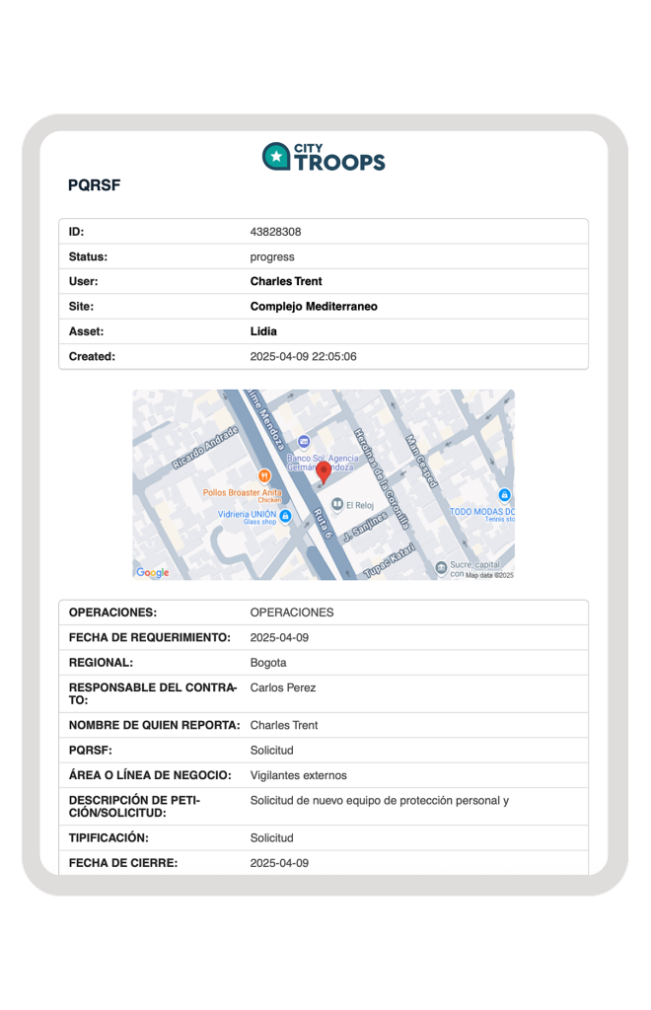Click the Vidrieria UNIÓN shop marker
This screenshot has width=651, height=1010.
pos(285,516)
